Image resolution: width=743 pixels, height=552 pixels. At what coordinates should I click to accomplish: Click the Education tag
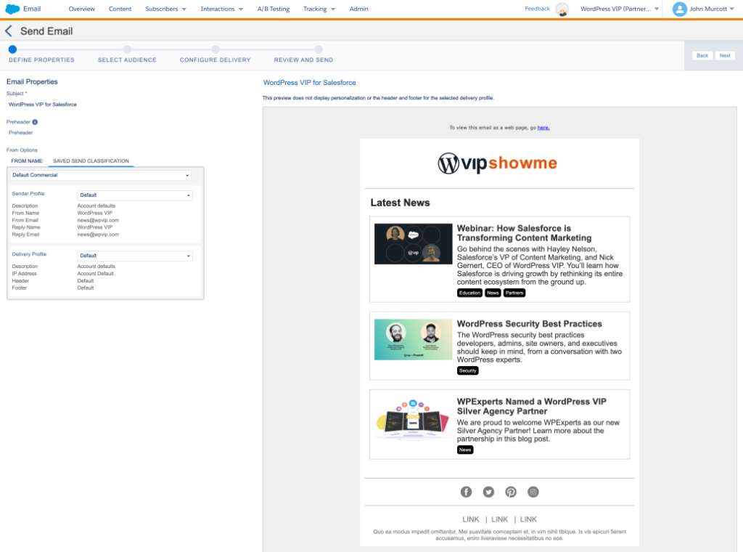(x=469, y=293)
